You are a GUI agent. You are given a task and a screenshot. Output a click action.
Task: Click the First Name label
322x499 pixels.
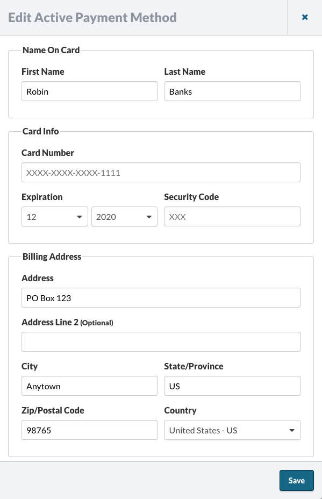pyautogui.click(x=43, y=72)
